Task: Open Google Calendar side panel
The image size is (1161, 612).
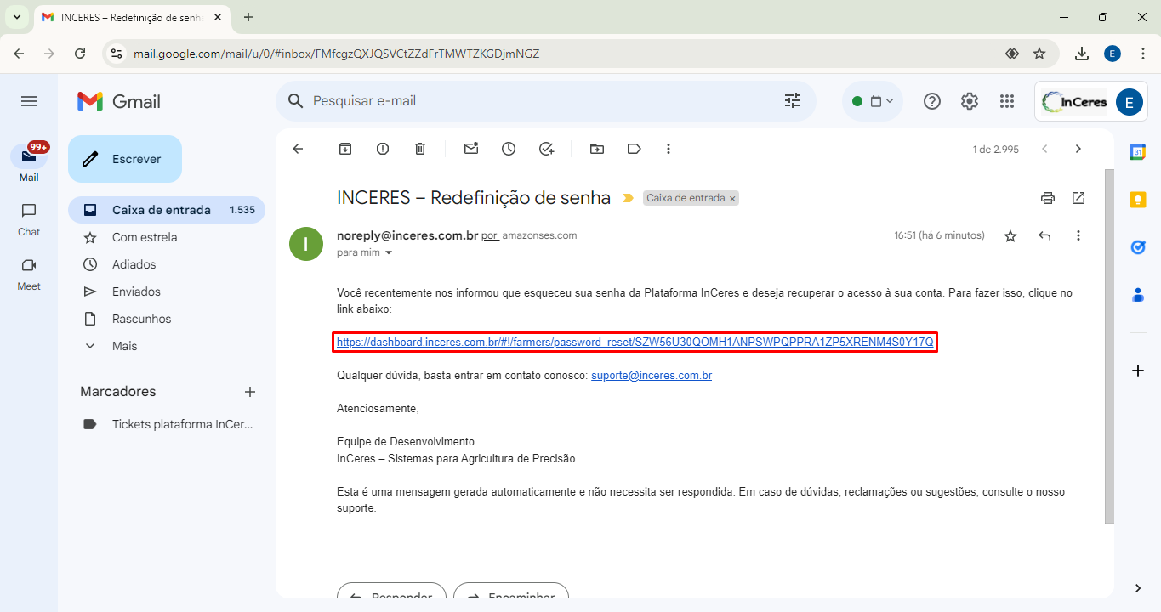Action: [x=1138, y=152]
